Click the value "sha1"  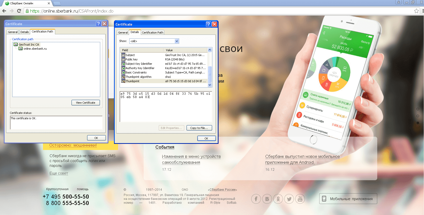[168, 77]
